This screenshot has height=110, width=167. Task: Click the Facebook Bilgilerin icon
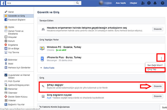pos(6,20)
